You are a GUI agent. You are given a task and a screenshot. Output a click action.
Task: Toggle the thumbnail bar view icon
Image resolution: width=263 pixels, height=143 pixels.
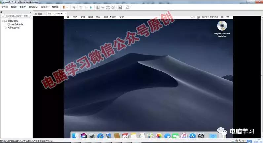[x=103, y=7]
